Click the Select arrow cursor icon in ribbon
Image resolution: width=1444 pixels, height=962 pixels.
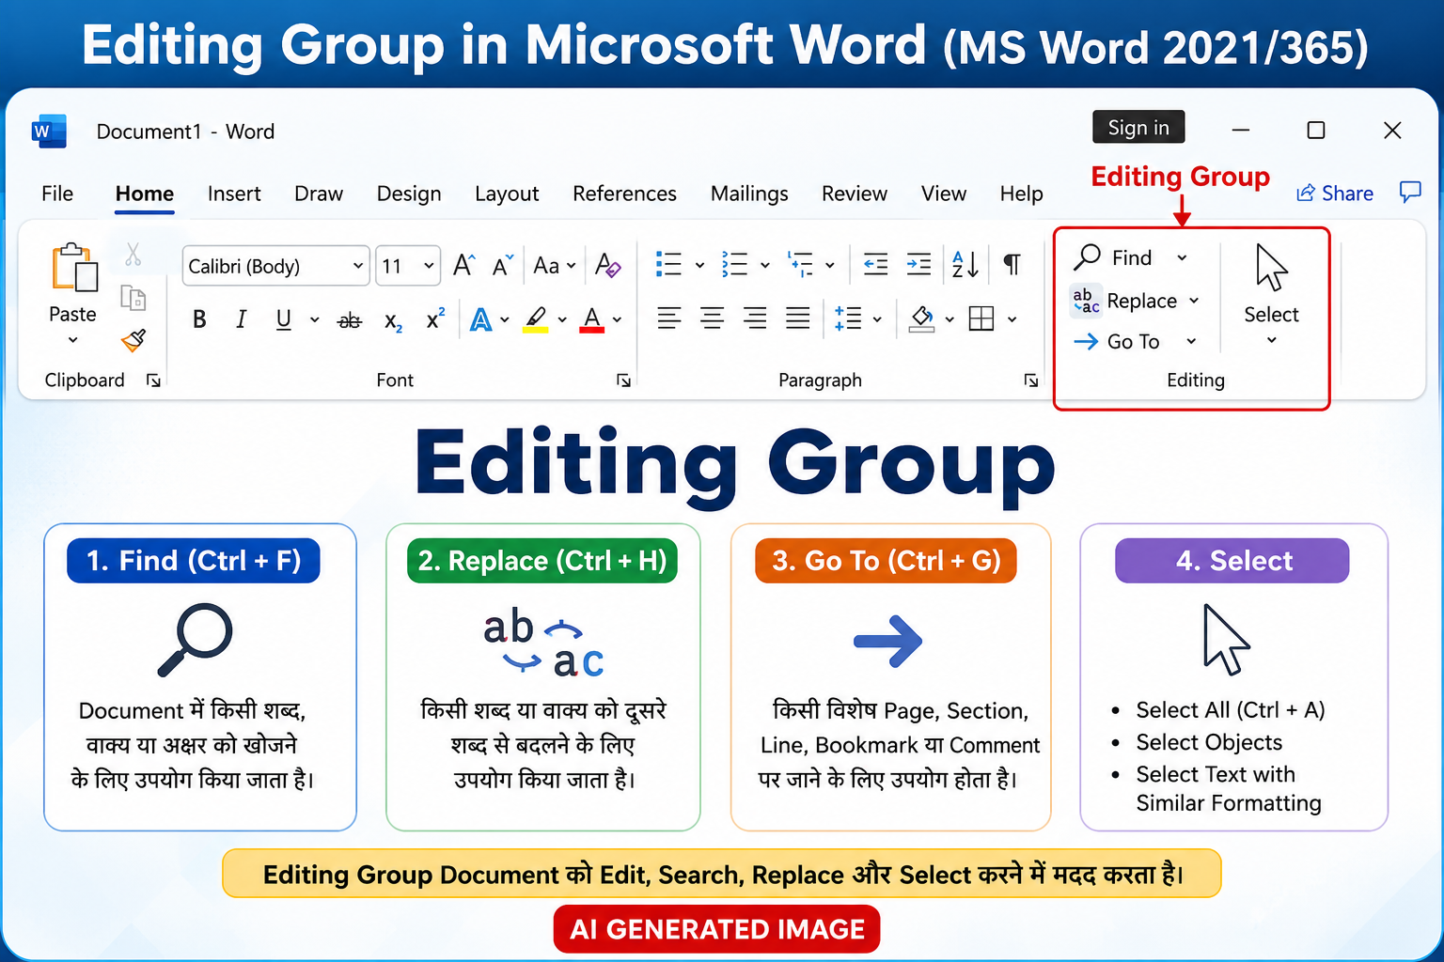click(x=1271, y=268)
